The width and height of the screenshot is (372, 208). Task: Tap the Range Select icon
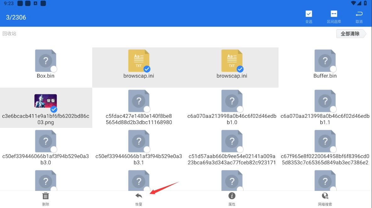point(334,14)
